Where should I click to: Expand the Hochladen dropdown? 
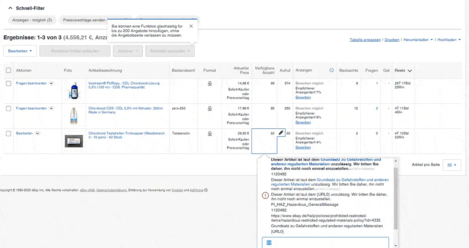coord(449,40)
